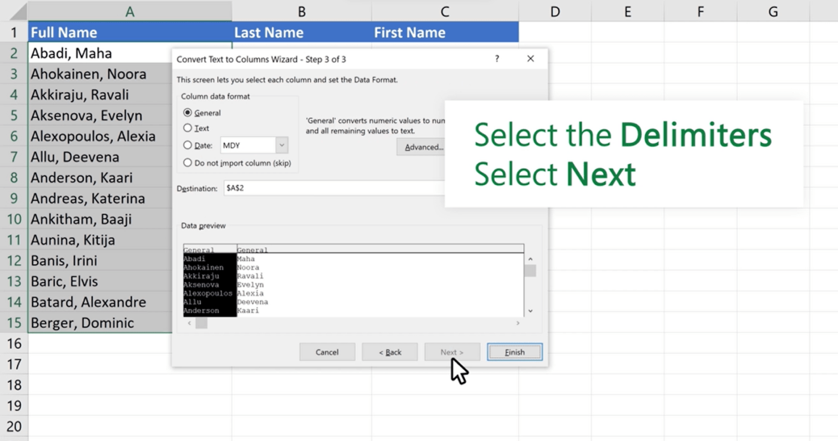Select row 17 header
This screenshot has height=441, width=838.
pyautogui.click(x=14, y=364)
